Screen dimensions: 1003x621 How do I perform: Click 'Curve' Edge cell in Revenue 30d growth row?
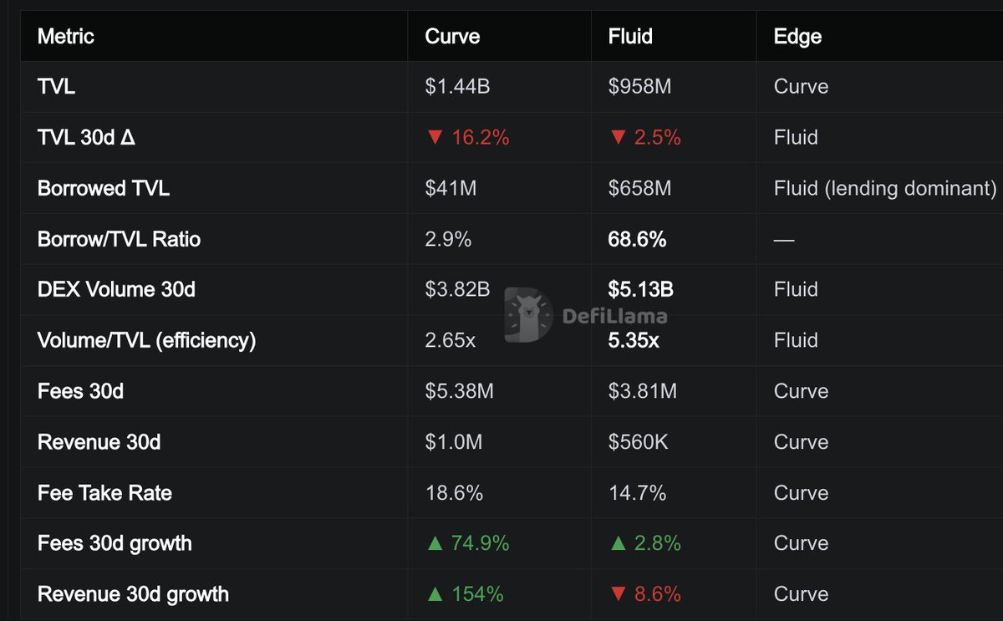(x=801, y=594)
